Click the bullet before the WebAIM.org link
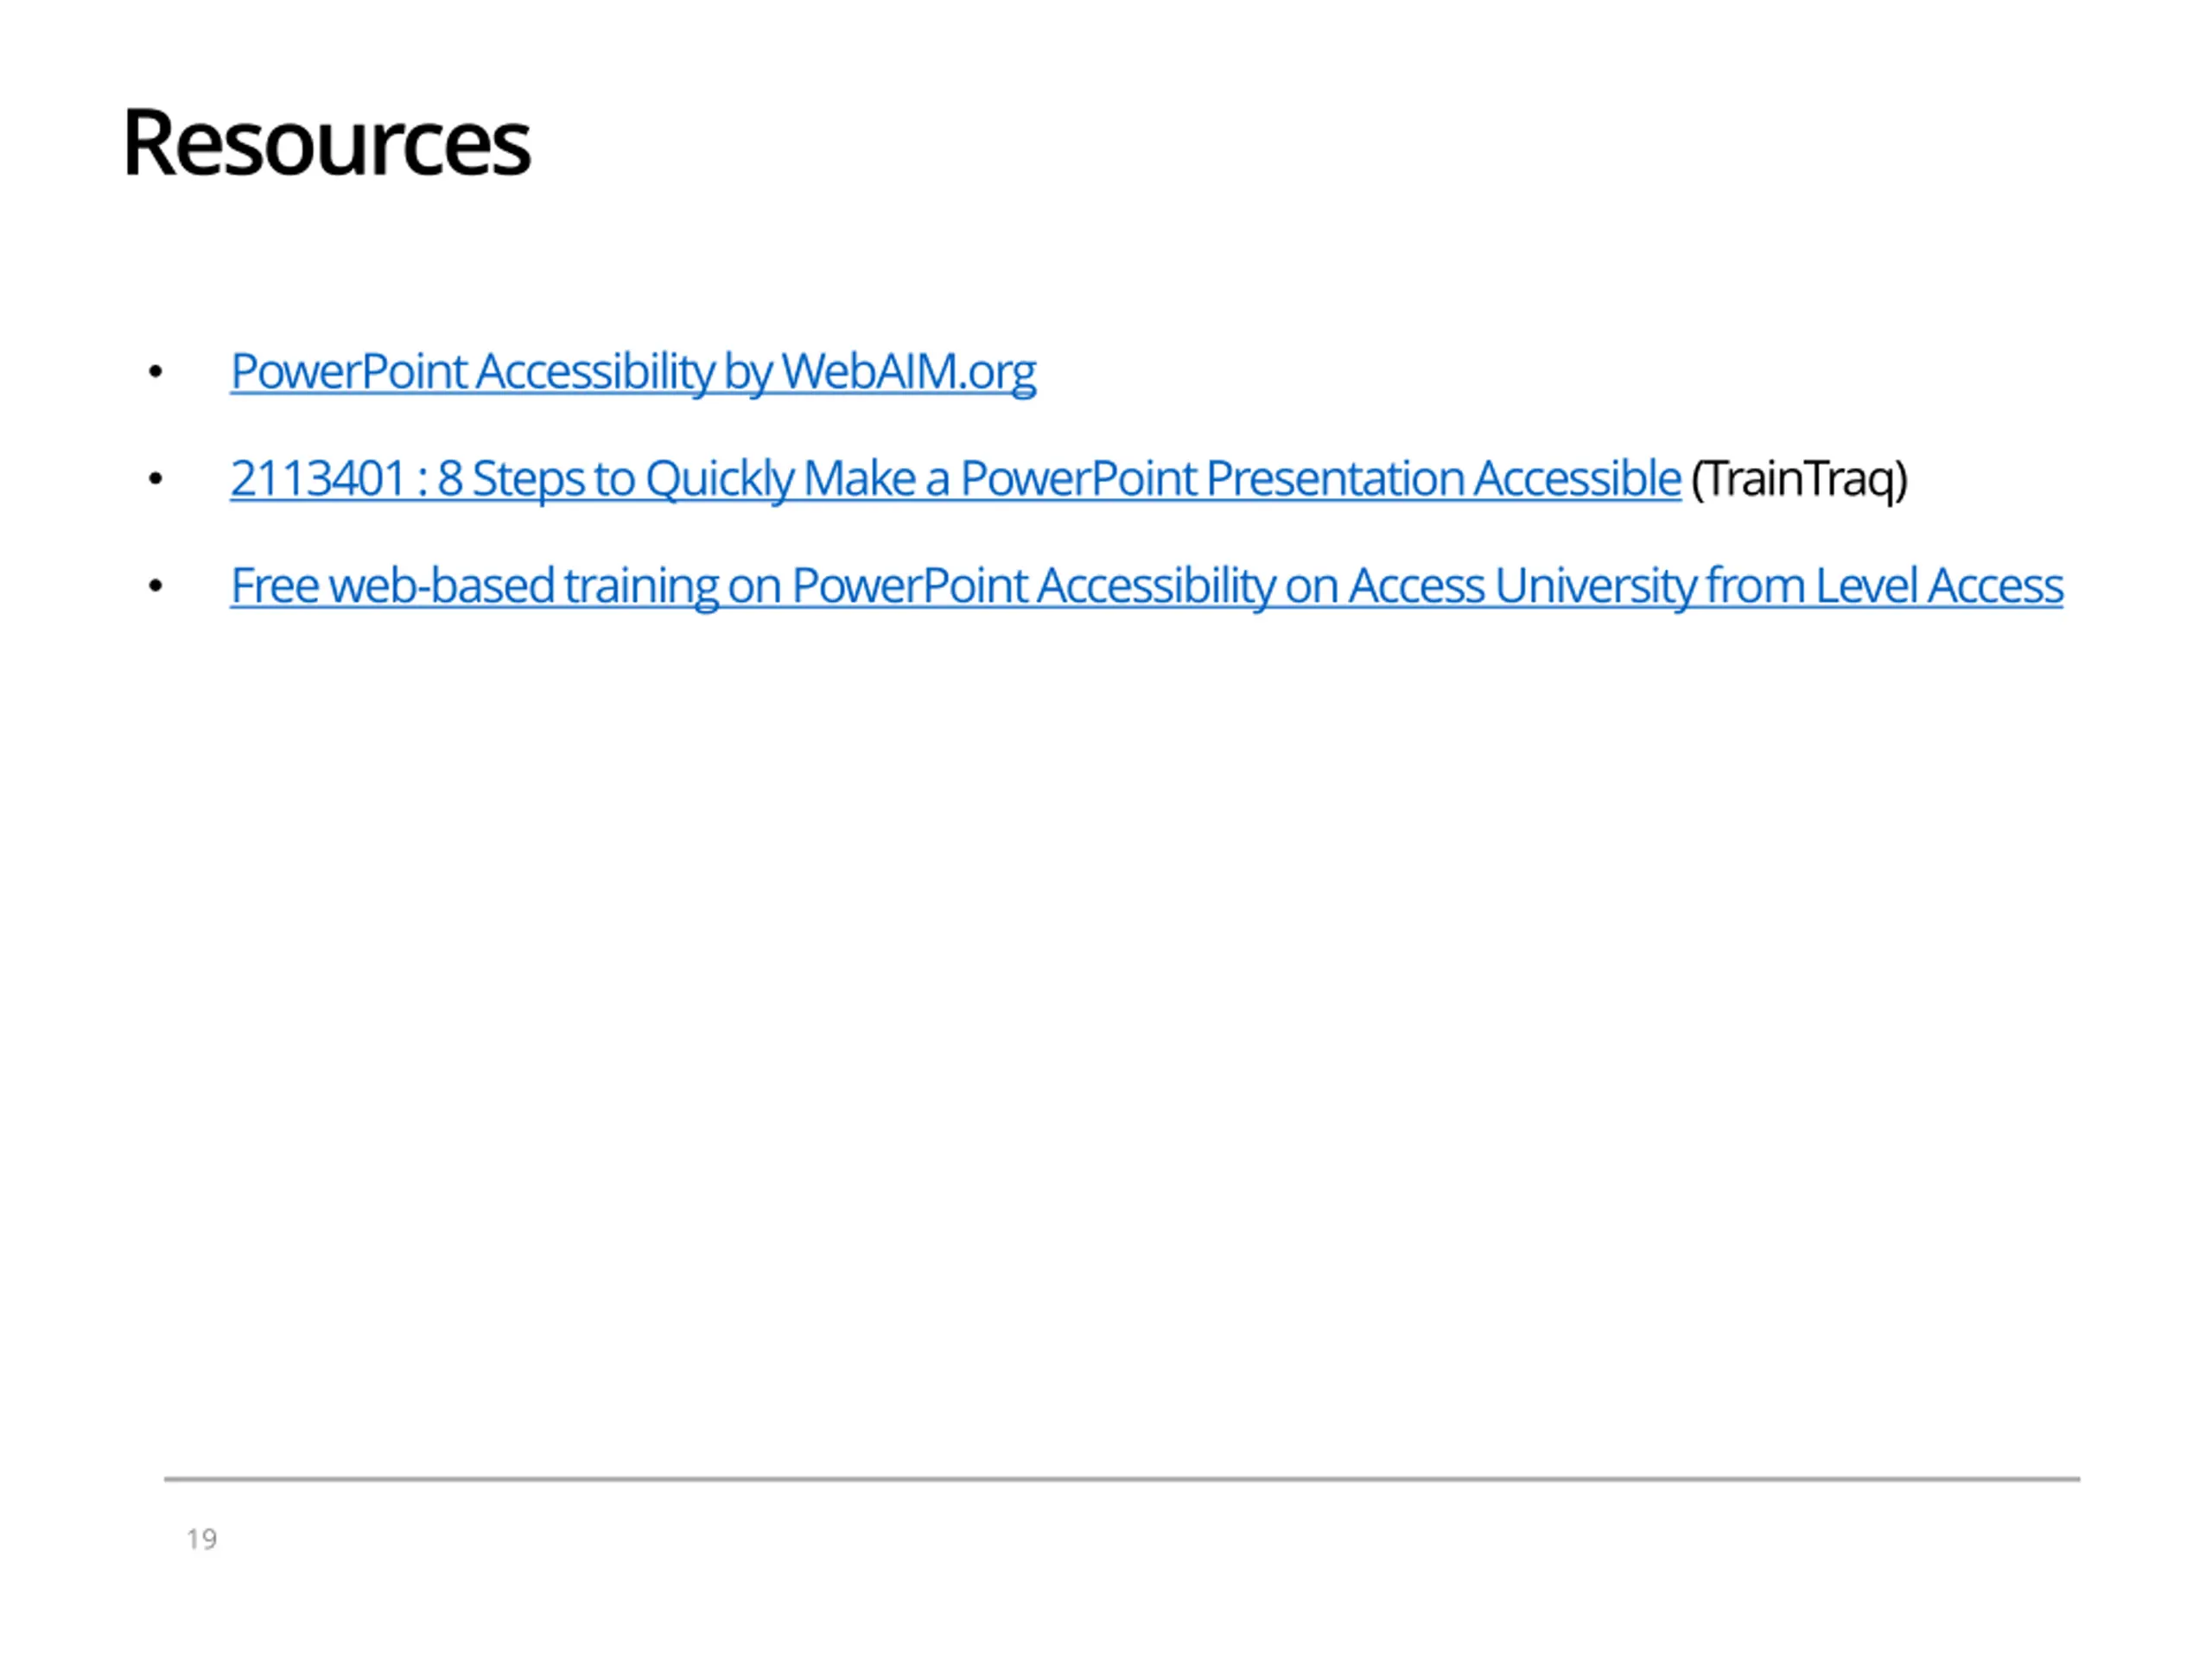Screen dimensions: 2212x1658 [x=155, y=372]
